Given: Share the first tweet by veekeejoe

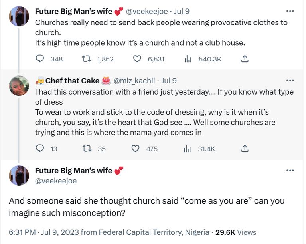Looking at the screenshot, I should coord(245,59).
